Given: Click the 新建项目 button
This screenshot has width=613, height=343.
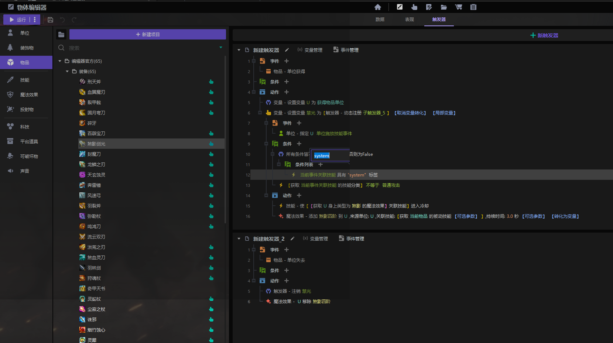Looking at the screenshot, I should [x=148, y=34].
